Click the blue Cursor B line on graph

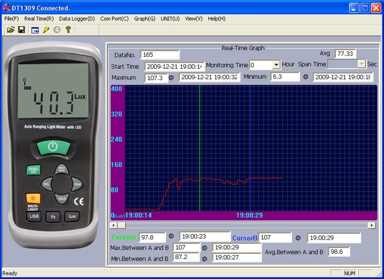(250, 148)
